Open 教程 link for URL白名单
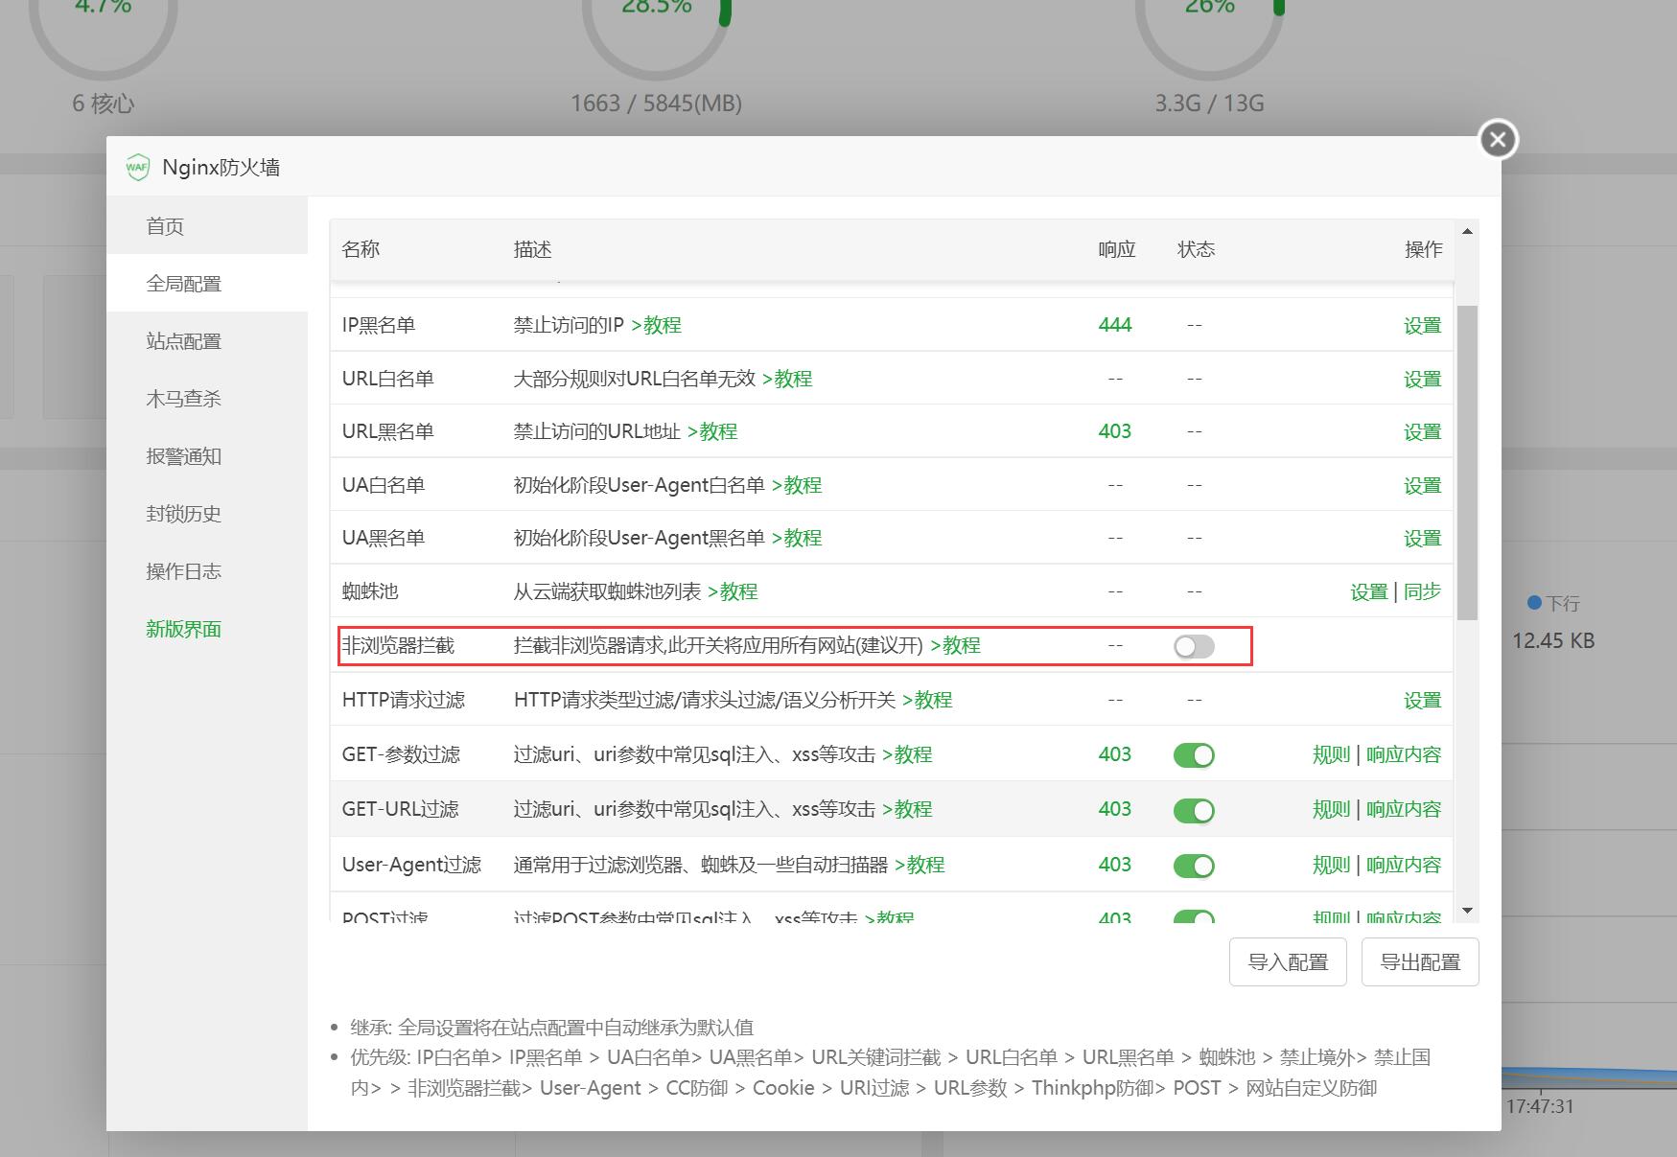This screenshot has height=1157, width=1677. point(787,380)
